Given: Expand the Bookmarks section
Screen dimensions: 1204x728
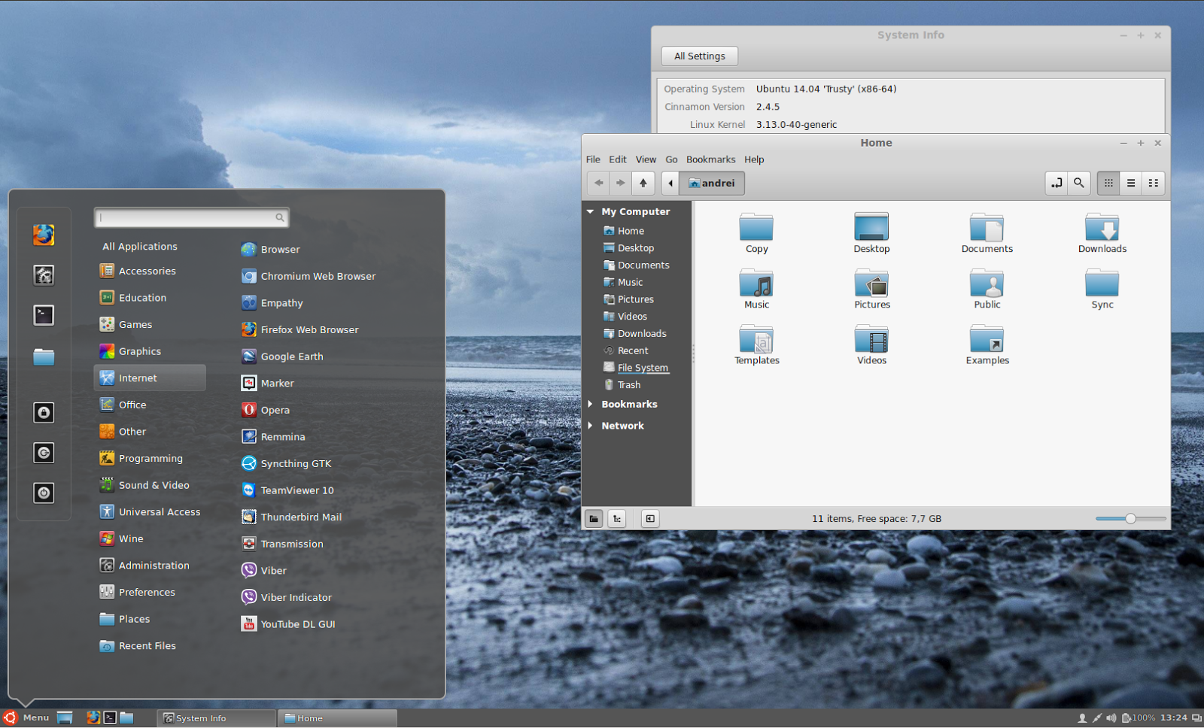Looking at the screenshot, I should pos(591,404).
